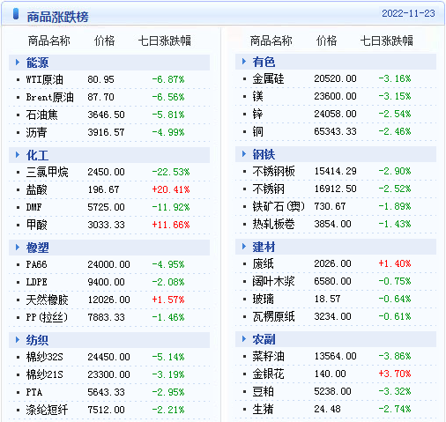Viewport: 446px width, 422px height.
Task: Open the 有色 category heading
Action: pos(264,62)
